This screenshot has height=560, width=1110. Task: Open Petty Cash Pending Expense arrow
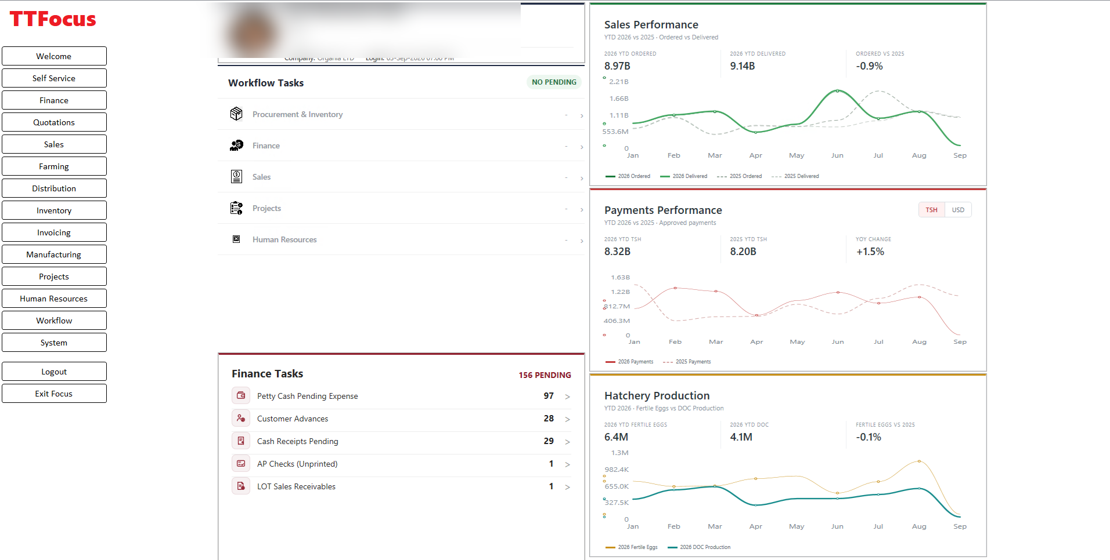click(x=567, y=397)
